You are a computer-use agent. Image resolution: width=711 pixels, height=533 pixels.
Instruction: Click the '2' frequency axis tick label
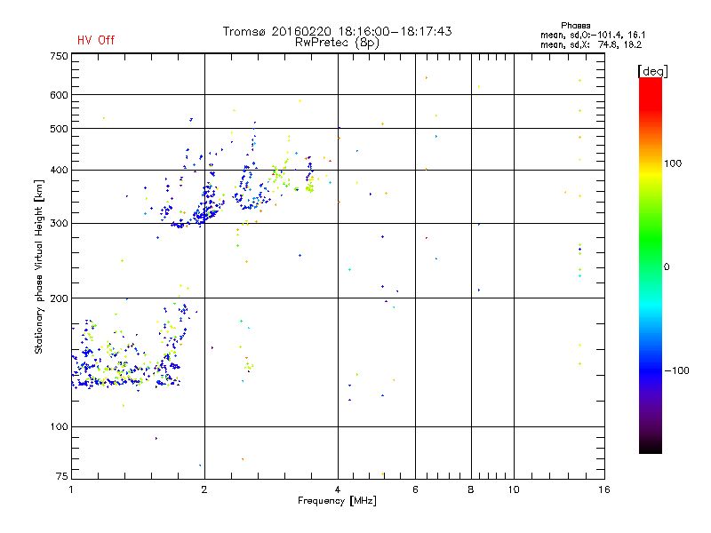pos(204,489)
